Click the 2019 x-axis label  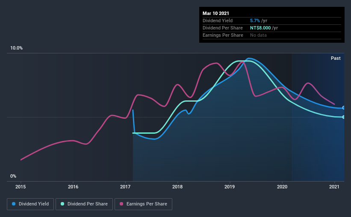230,187
